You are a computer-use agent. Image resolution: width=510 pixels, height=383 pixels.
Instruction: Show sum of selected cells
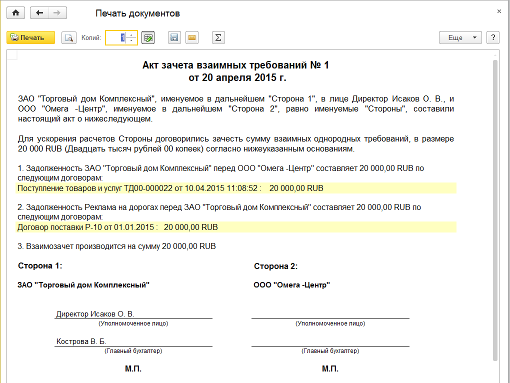[218, 37]
